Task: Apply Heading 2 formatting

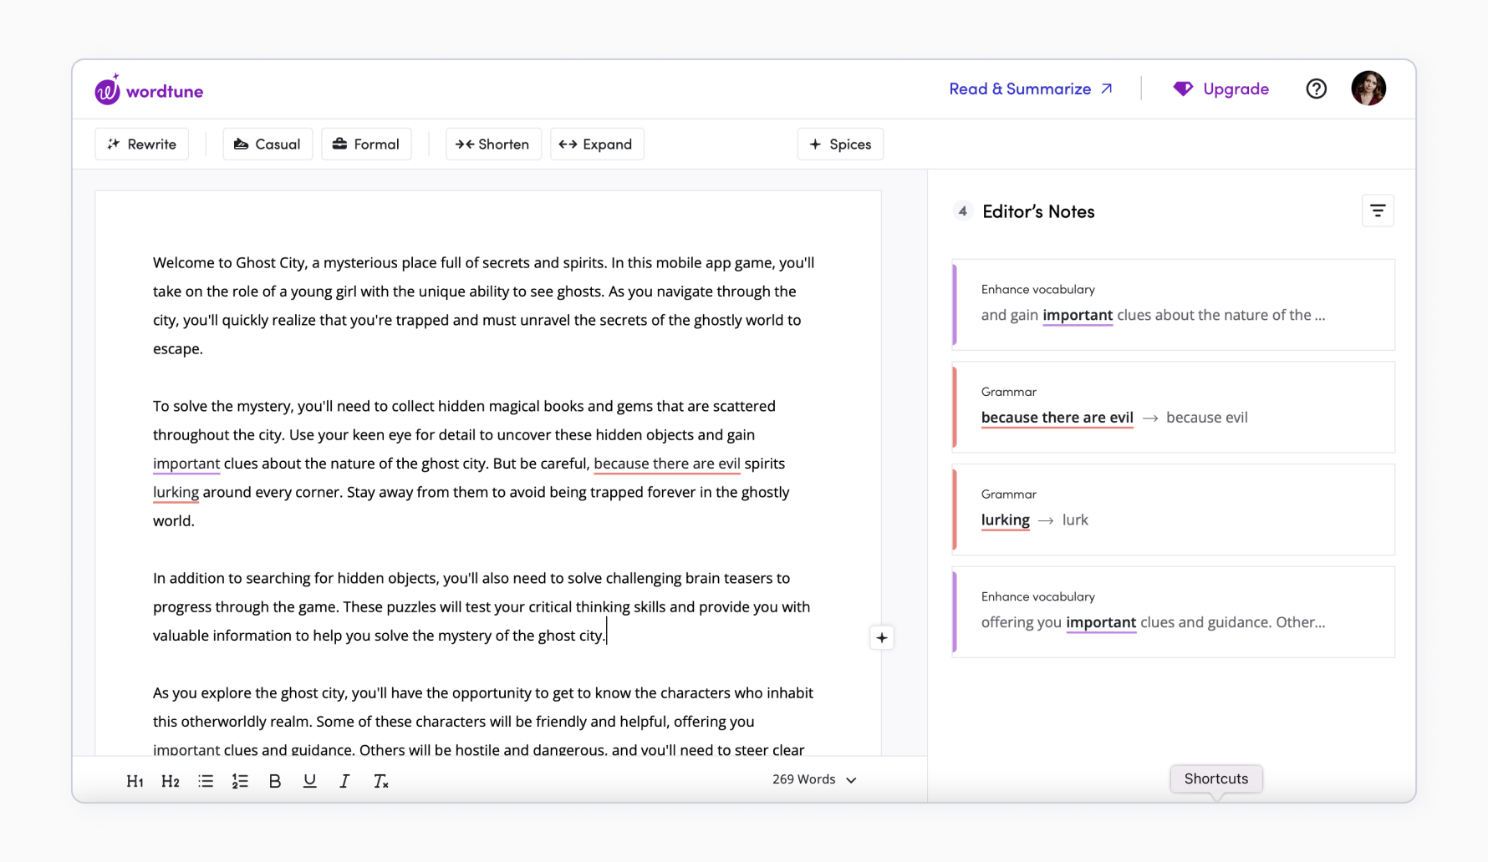Action: pos(171,781)
